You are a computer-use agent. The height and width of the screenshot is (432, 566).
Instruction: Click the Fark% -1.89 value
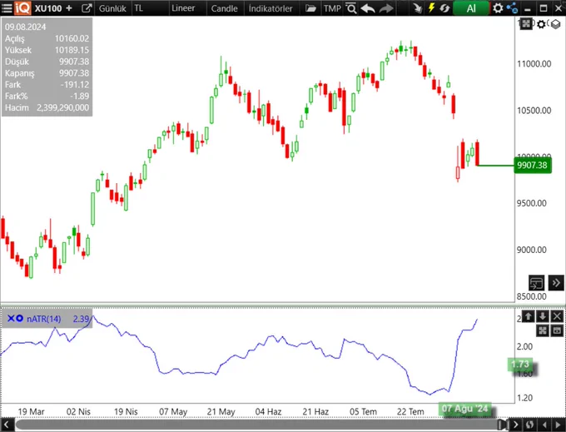click(79, 96)
